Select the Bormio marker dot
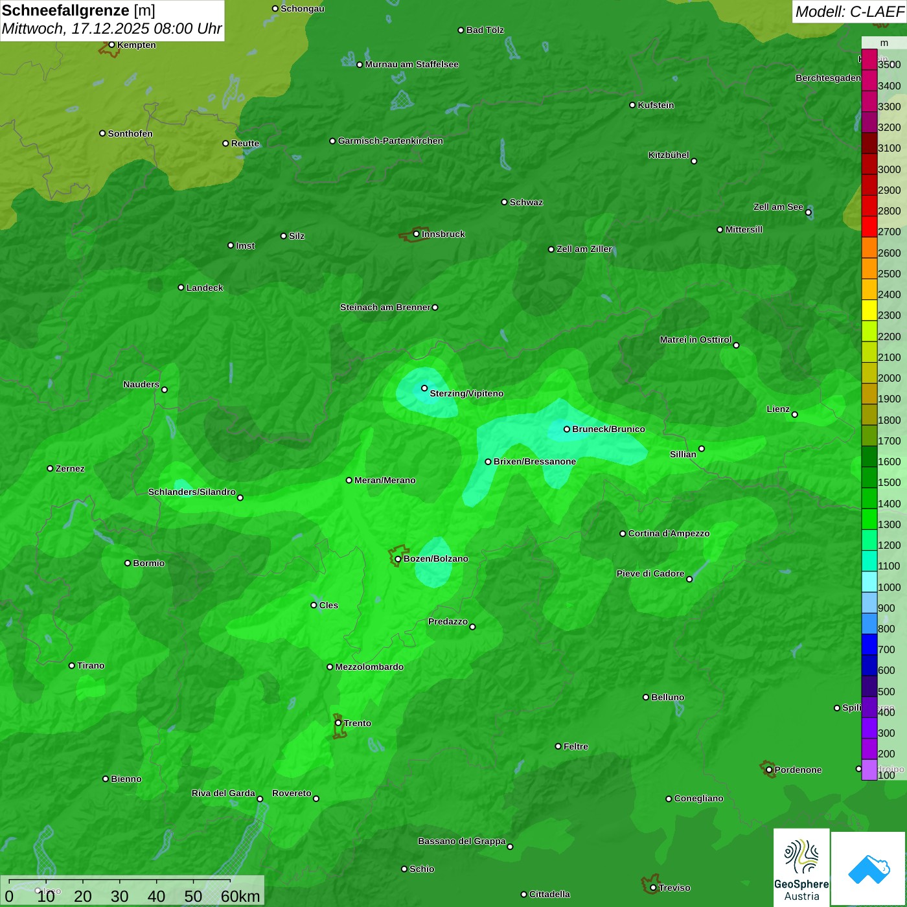This screenshot has height=907, width=907. coord(128,563)
